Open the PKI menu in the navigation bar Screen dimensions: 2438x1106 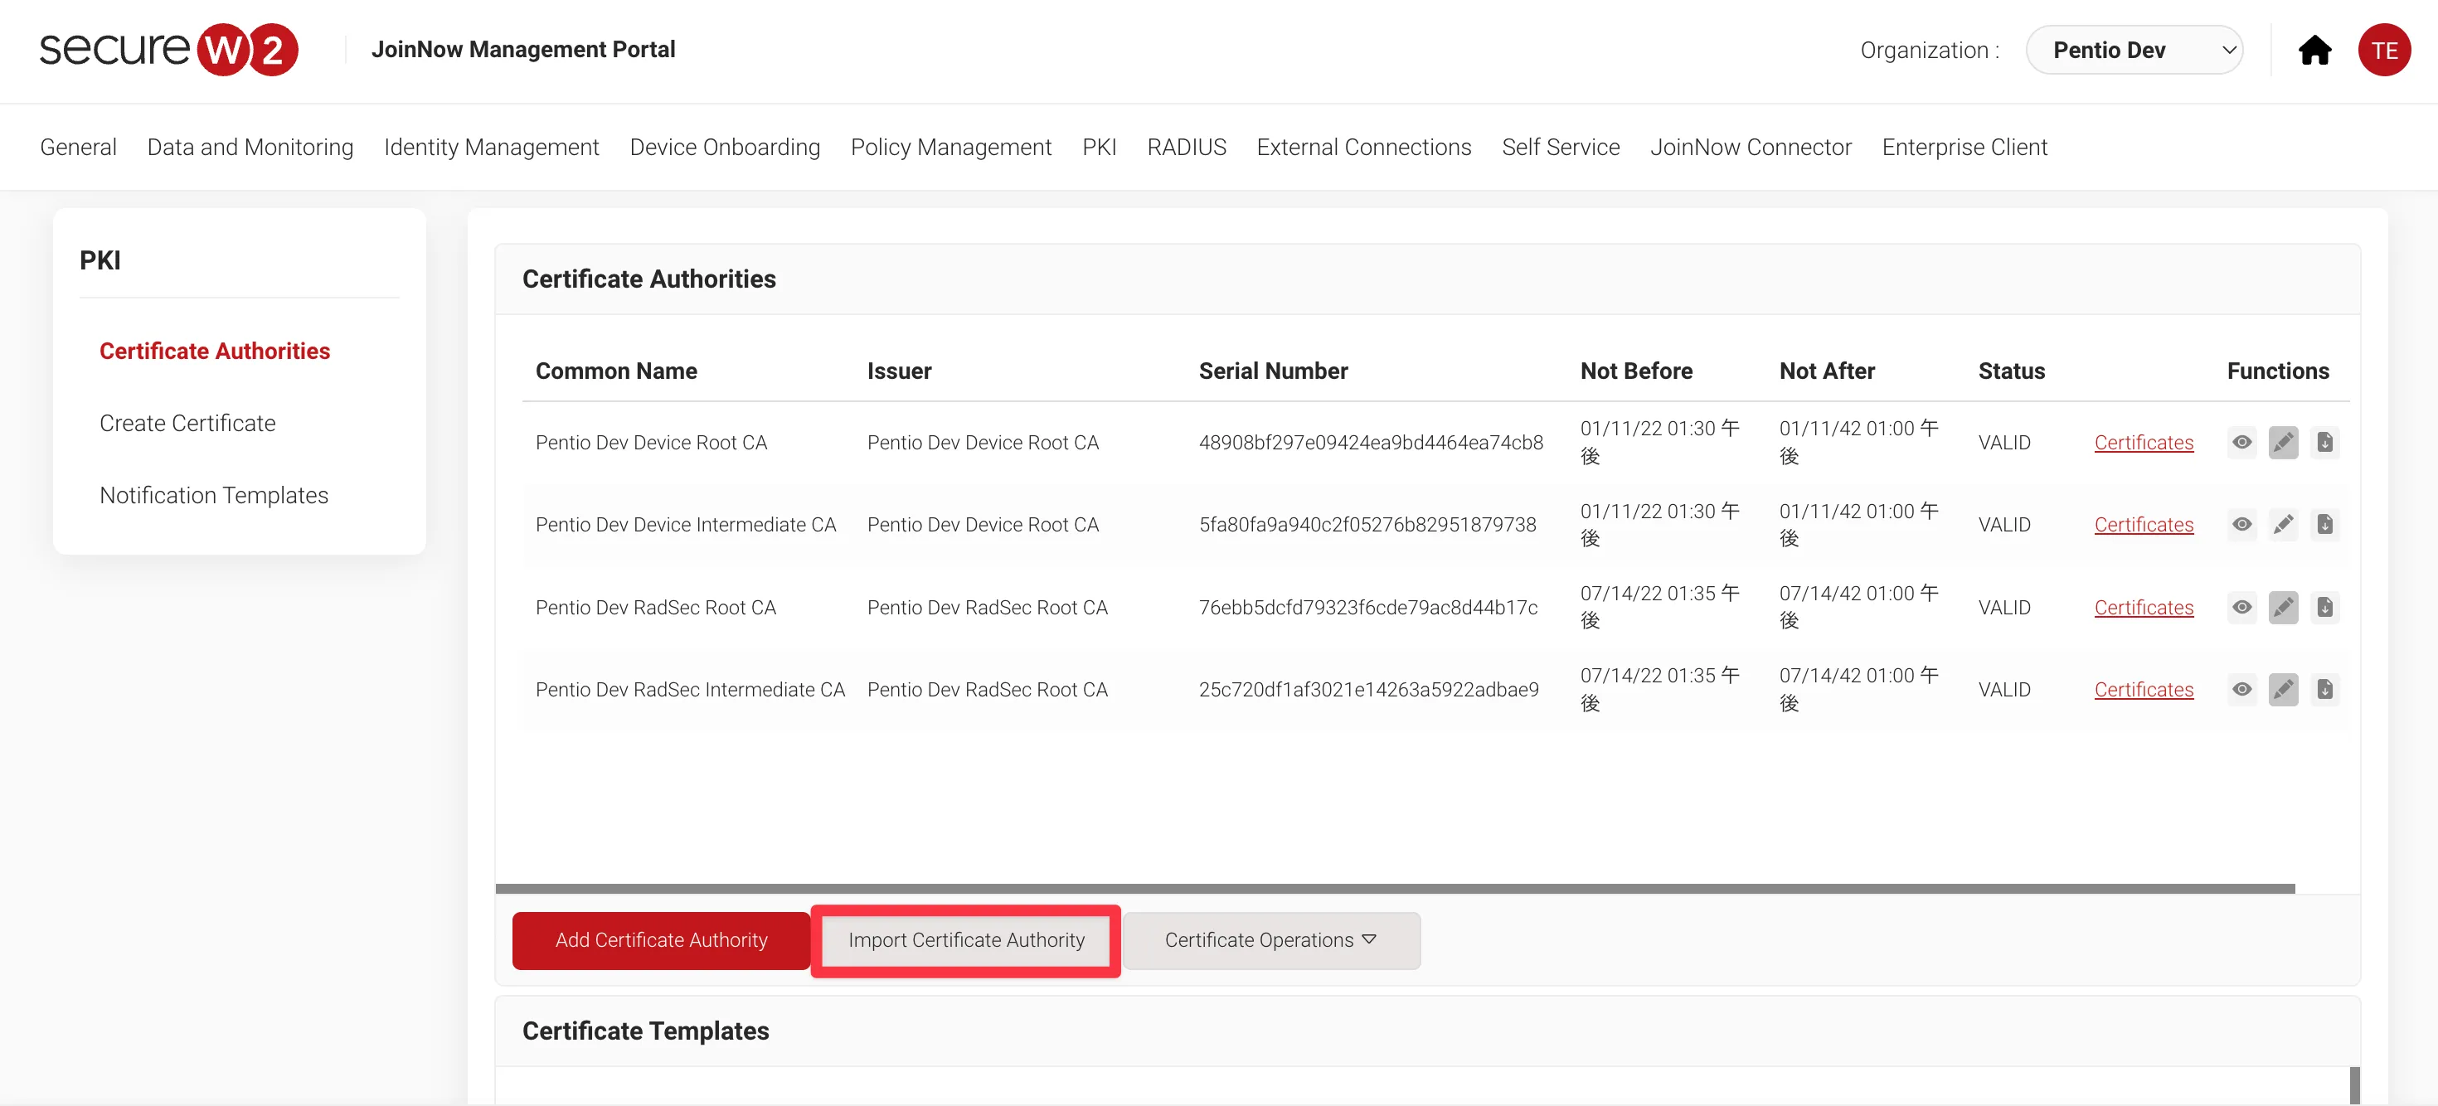point(1099,148)
